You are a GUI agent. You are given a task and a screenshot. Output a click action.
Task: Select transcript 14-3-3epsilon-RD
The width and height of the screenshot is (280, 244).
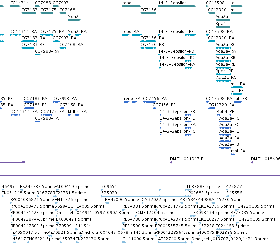point(177,55)
